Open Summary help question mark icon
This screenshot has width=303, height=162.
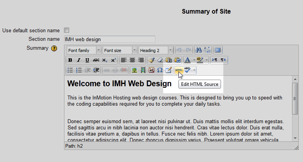coord(54,49)
